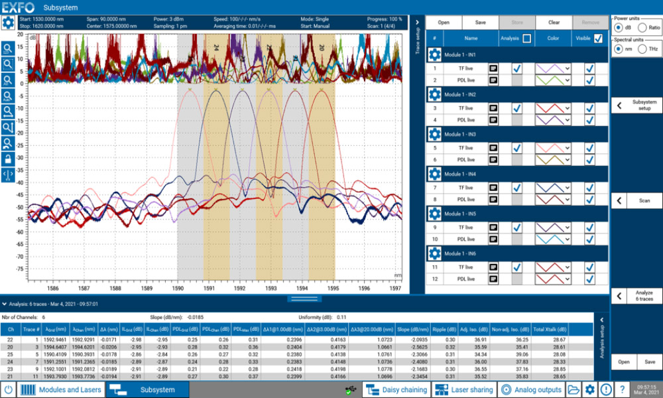Screen dimensions: 663x398
Task: Open scan settings gear at top left
Action: [9, 23]
